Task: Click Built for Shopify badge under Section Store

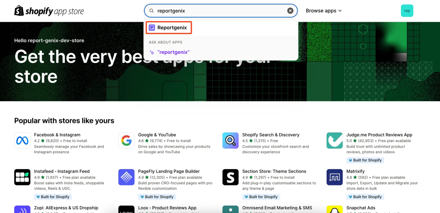Action: (261, 197)
